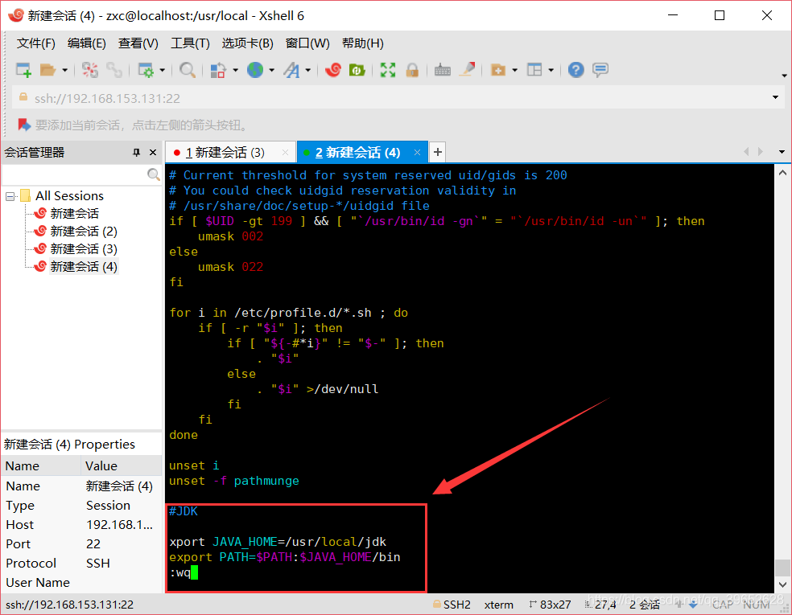This screenshot has height=615, width=792.
Task: Open the View menu 查看(V)
Action: [x=138, y=43]
